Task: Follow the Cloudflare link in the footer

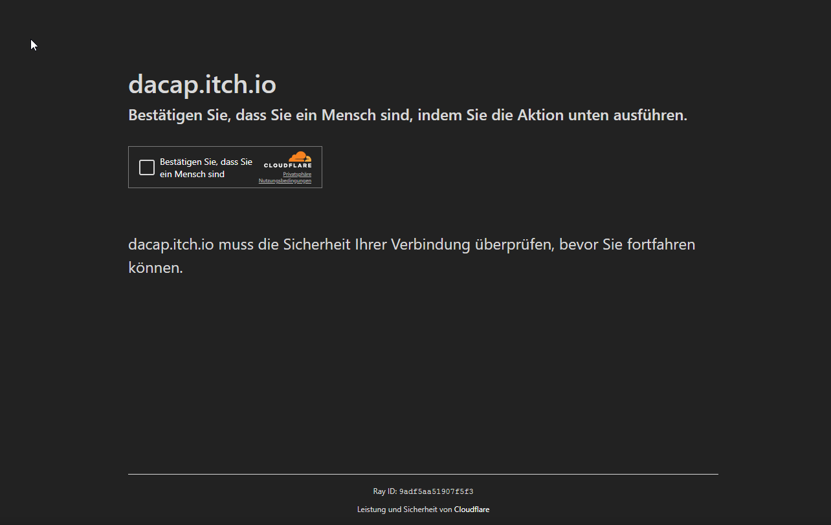Action: coord(472,509)
